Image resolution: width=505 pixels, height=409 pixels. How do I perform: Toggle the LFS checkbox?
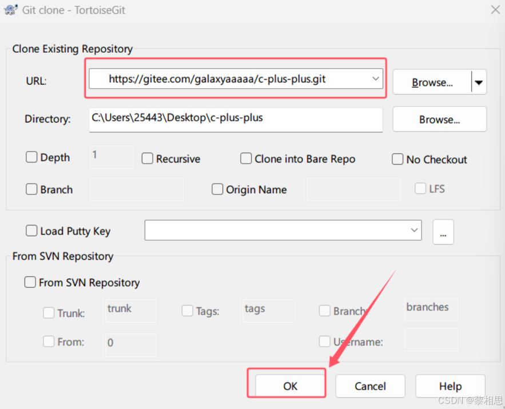(x=420, y=188)
